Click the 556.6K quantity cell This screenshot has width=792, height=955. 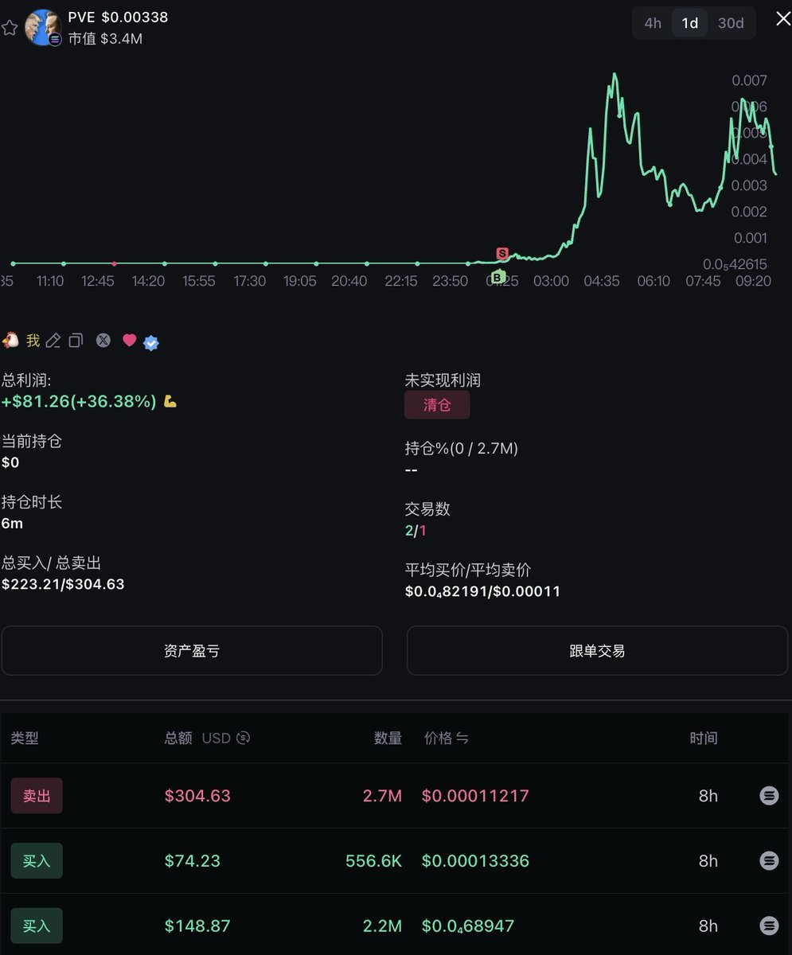point(374,861)
